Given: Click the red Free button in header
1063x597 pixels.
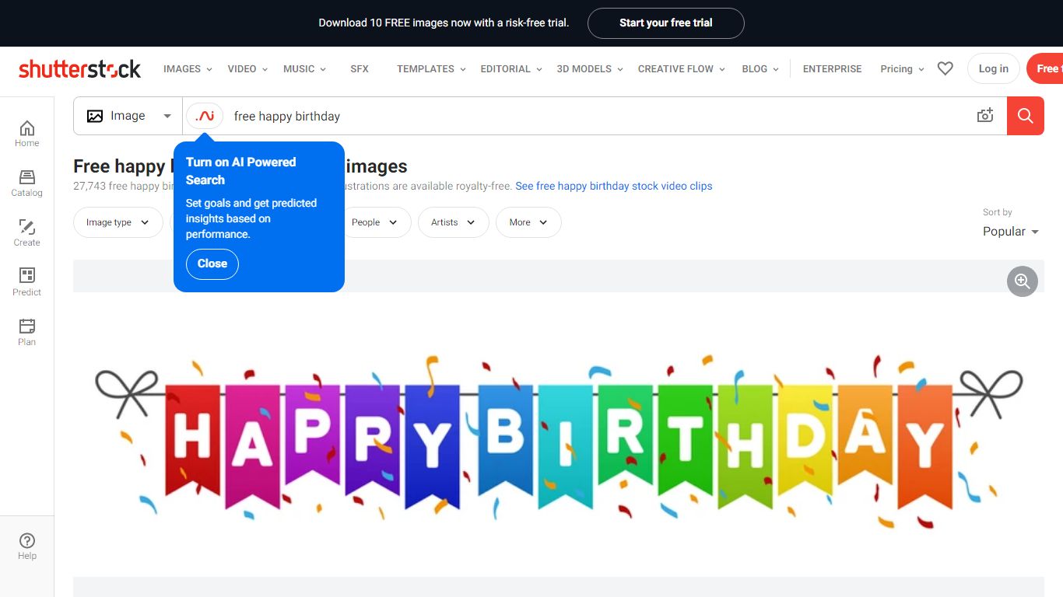Looking at the screenshot, I should tap(1045, 68).
